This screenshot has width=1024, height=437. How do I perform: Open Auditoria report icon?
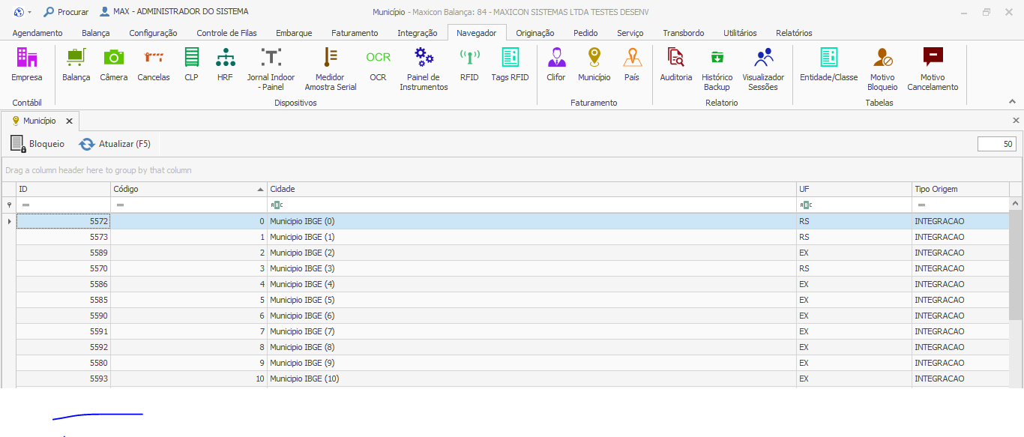pyautogui.click(x=676, y=64)
